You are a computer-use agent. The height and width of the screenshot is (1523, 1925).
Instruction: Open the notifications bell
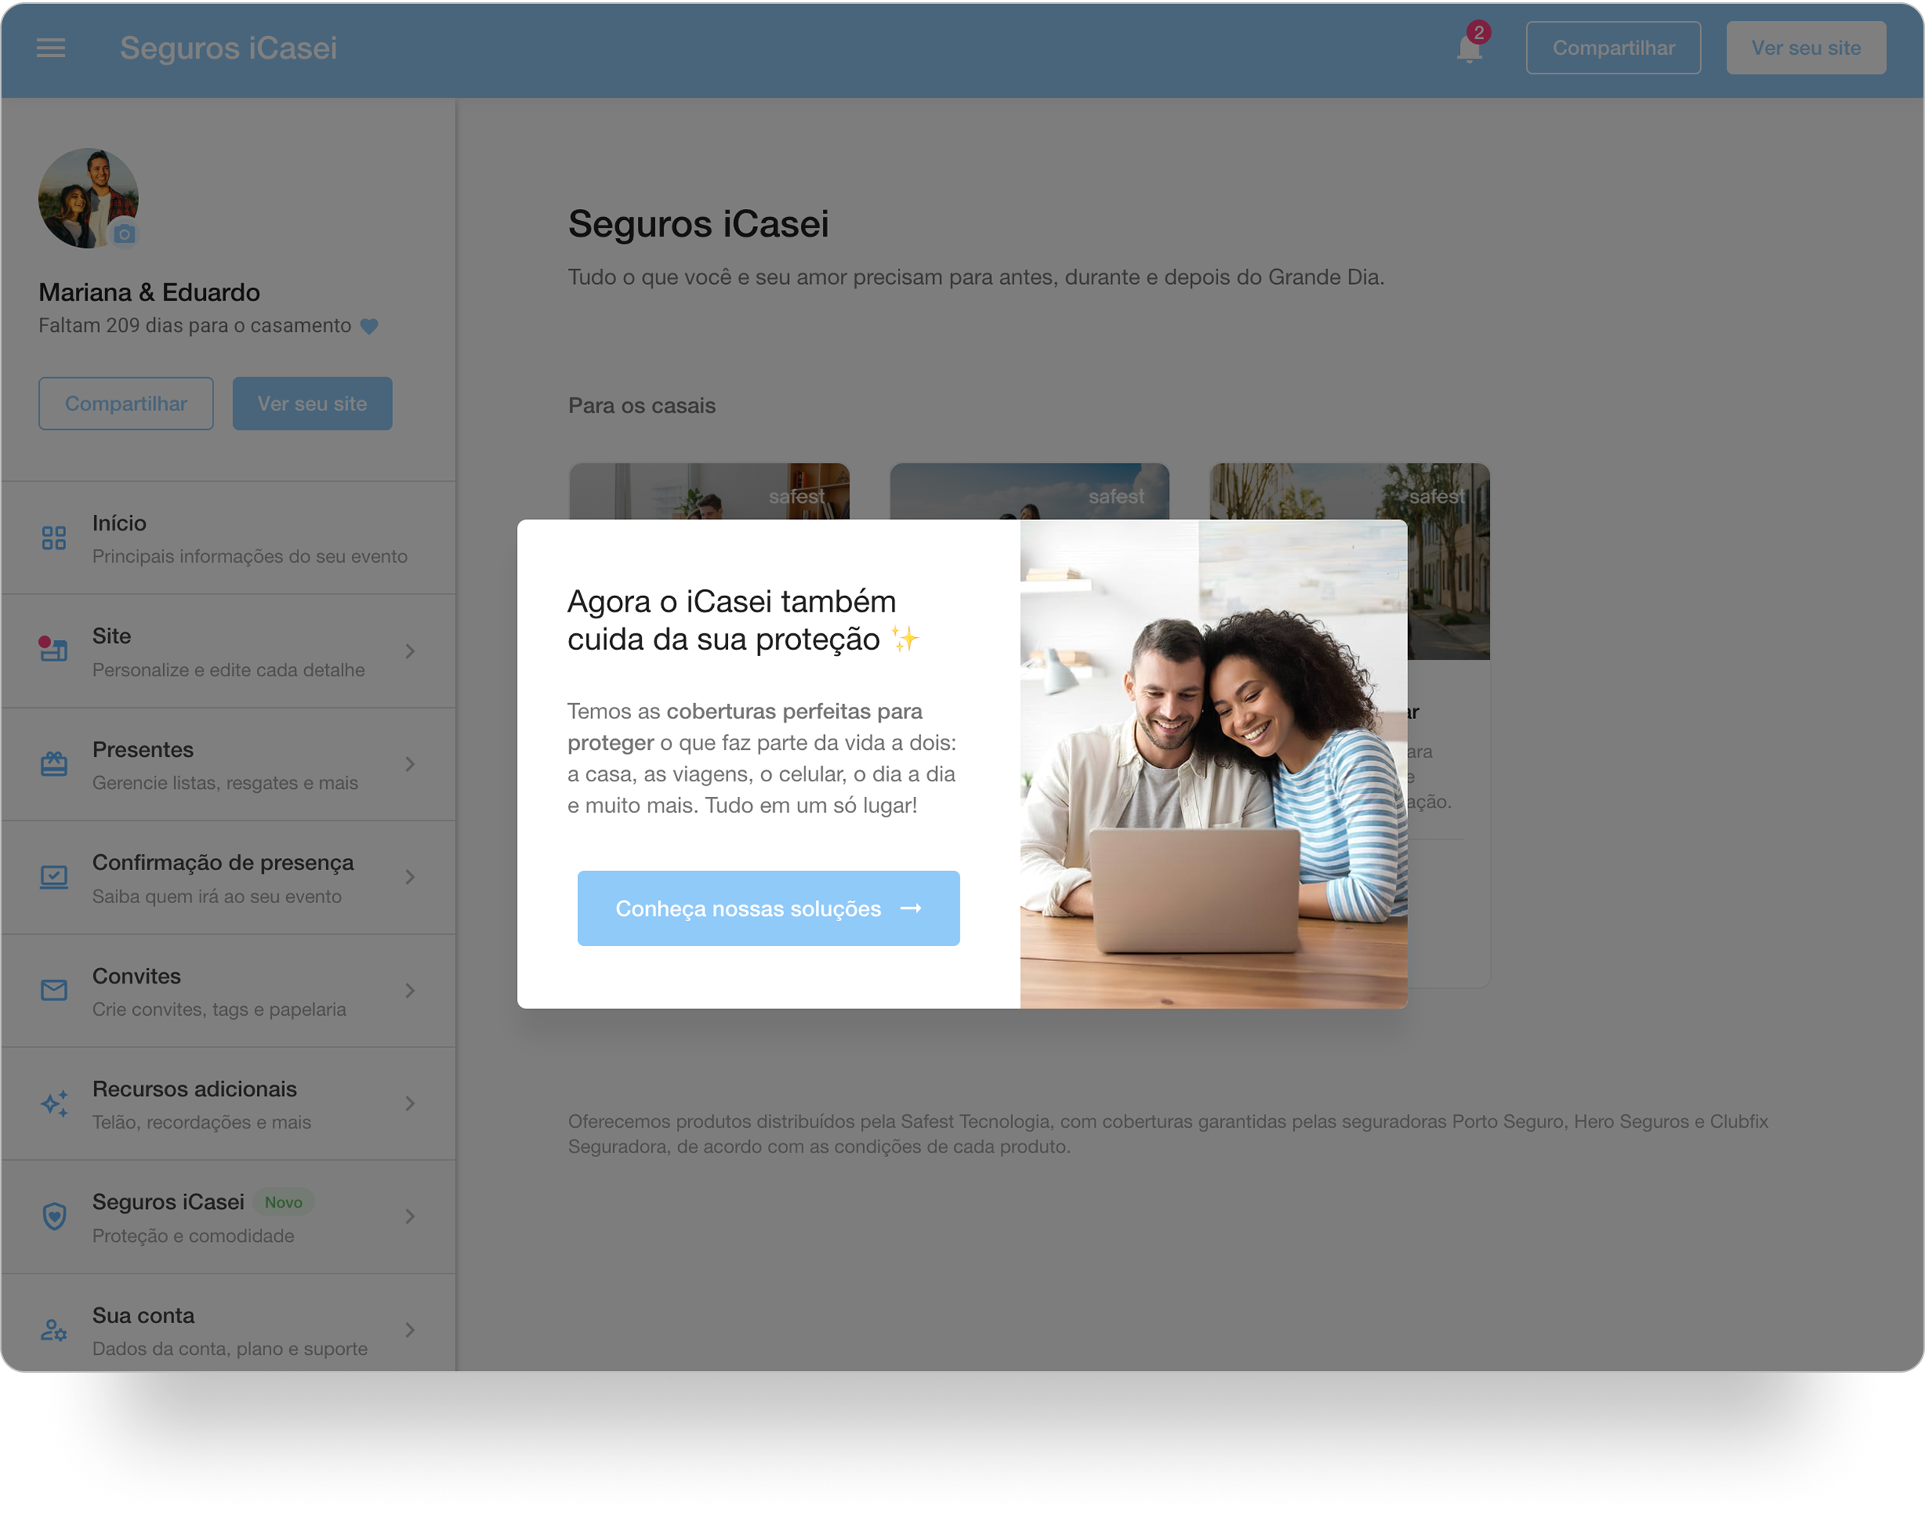1470,48
